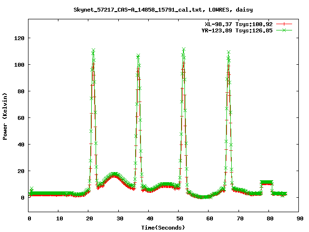This screenshot has width=309, height=232.
Task: Click the y-axis tick label 100
Action: (x=19, y=65)
